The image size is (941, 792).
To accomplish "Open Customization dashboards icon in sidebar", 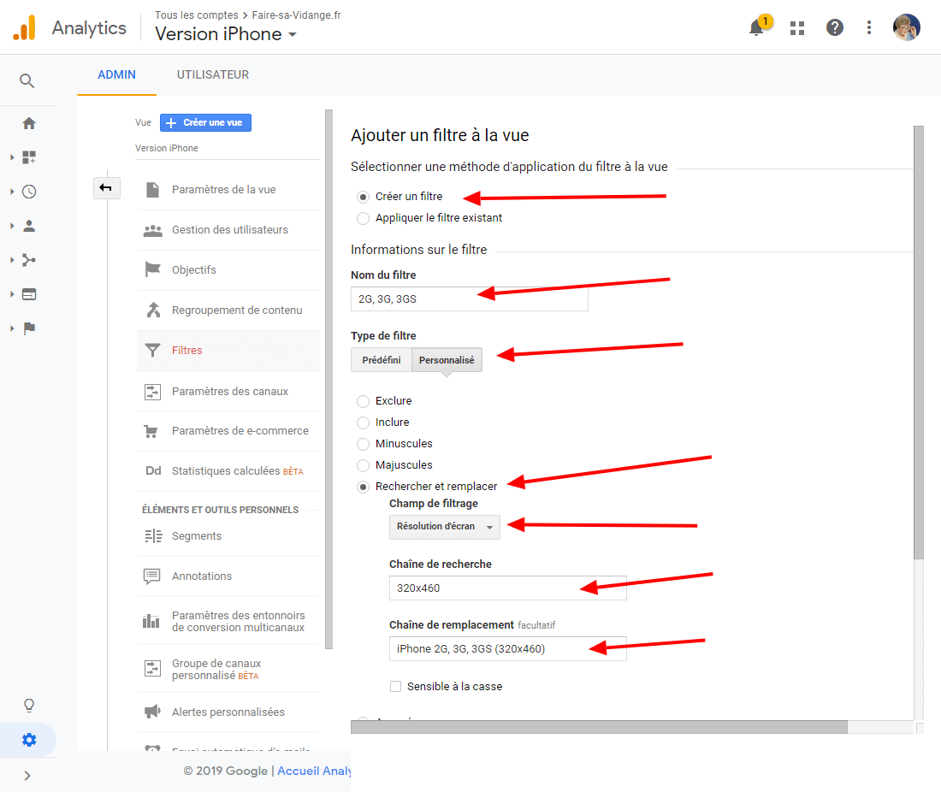I will coord(29,157).
